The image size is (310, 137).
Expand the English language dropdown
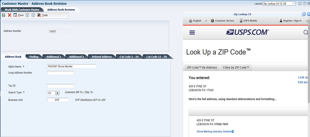pos(206,21)
